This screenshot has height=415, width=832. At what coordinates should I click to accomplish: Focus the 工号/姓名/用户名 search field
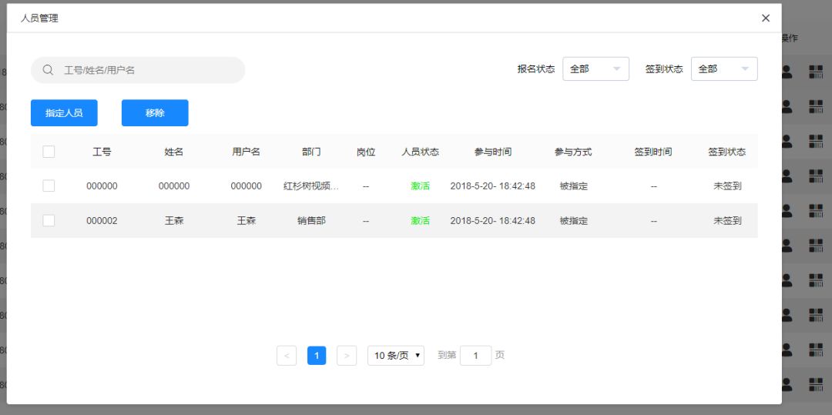(138, 70)
